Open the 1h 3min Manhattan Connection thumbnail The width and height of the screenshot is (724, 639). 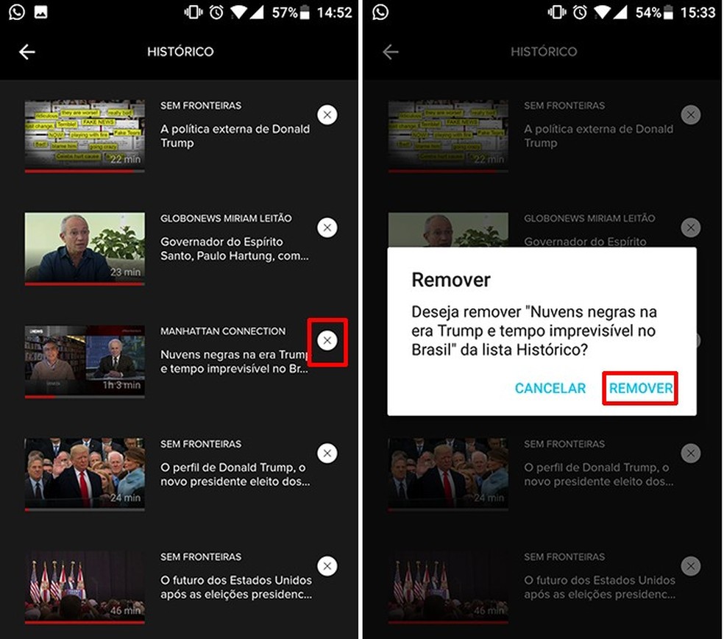click(85, 361)
